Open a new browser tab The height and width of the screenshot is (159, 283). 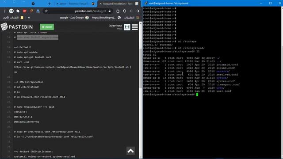pos(49,4)
